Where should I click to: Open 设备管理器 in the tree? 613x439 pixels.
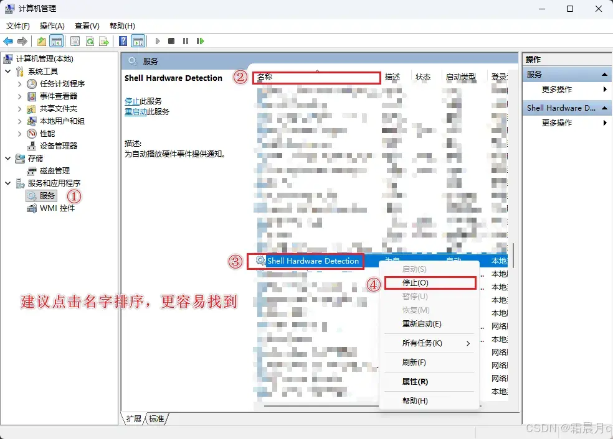[59, 146]
